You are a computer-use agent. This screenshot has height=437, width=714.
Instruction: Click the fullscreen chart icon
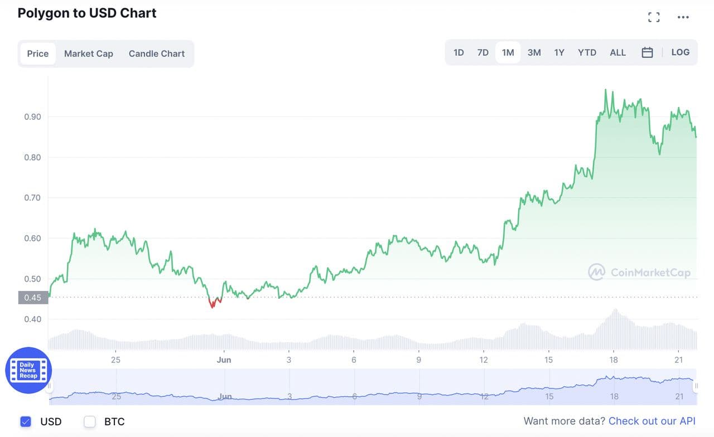coord(654,17)
